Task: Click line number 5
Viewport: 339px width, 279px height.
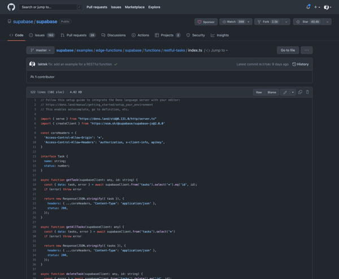Action: click(35, 119)
